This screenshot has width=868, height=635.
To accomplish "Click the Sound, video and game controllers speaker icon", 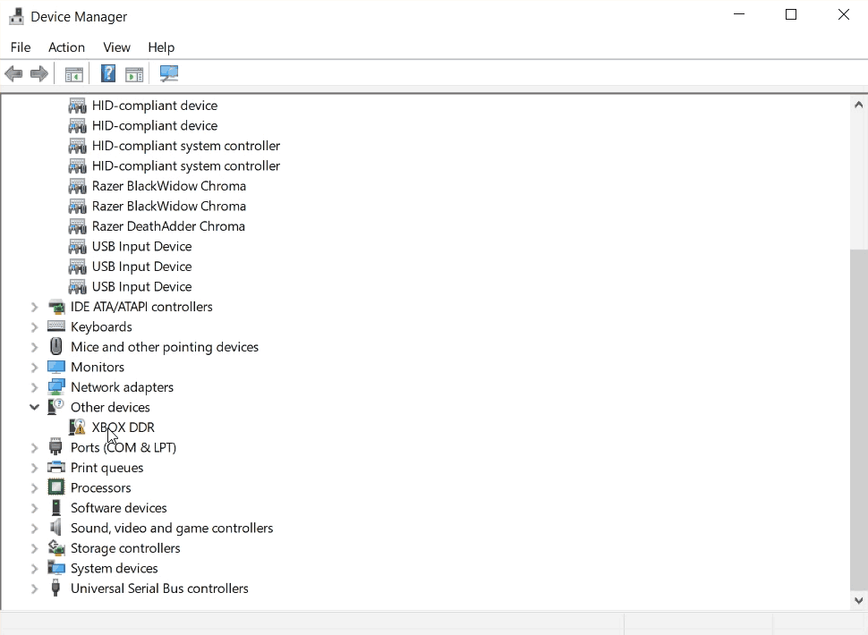I will [x=55, y=528].
